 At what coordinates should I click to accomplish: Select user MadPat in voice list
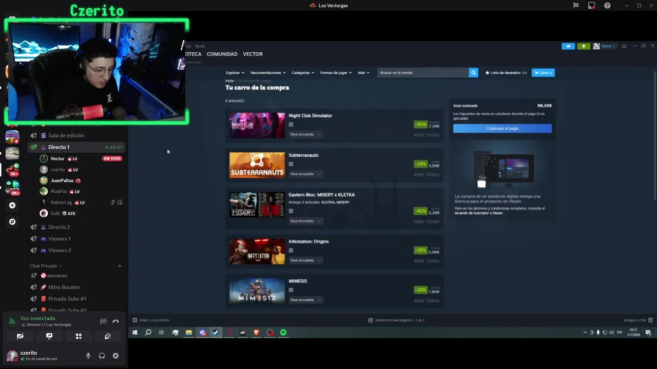tap(60, 192)
